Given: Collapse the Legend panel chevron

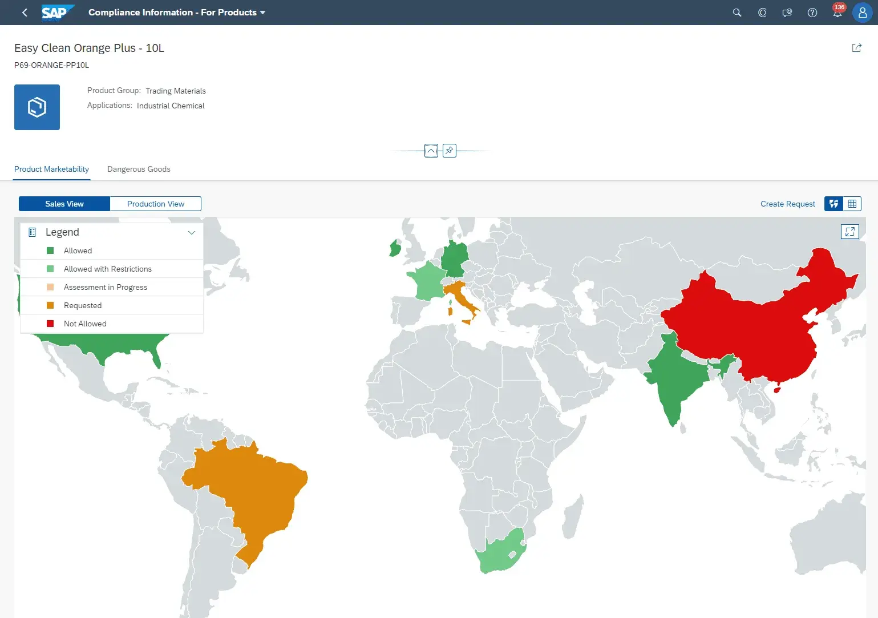Looking at the screenshot, I should coord(192,232).
